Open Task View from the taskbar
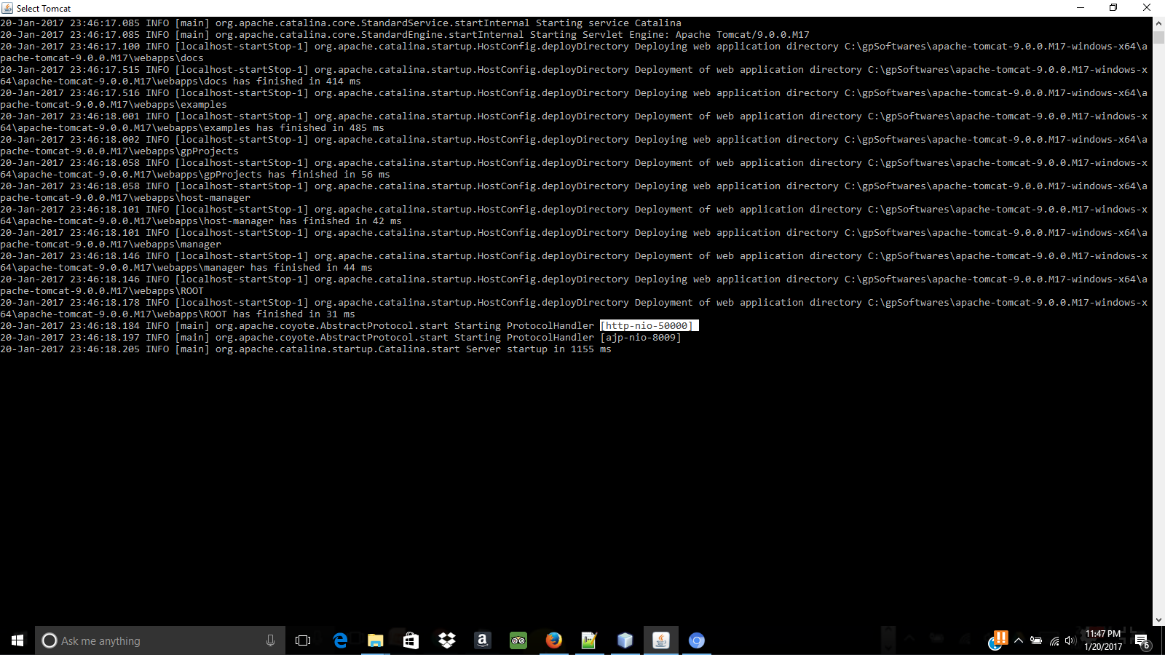Screen dimensions: 1165x655 303,640
